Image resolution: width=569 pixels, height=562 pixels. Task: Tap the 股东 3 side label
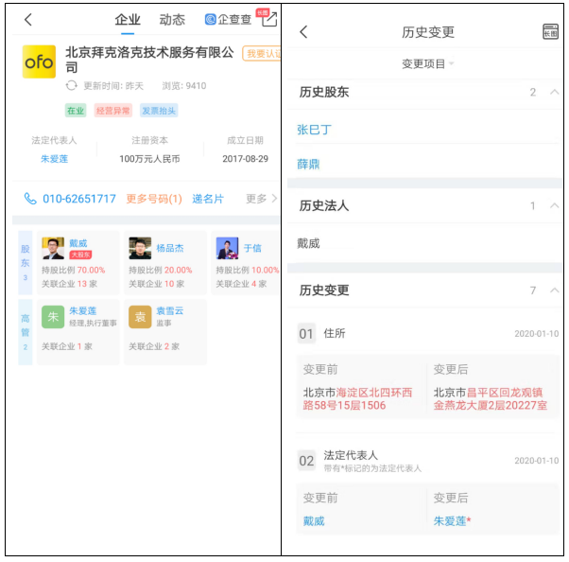coord(25,263)
